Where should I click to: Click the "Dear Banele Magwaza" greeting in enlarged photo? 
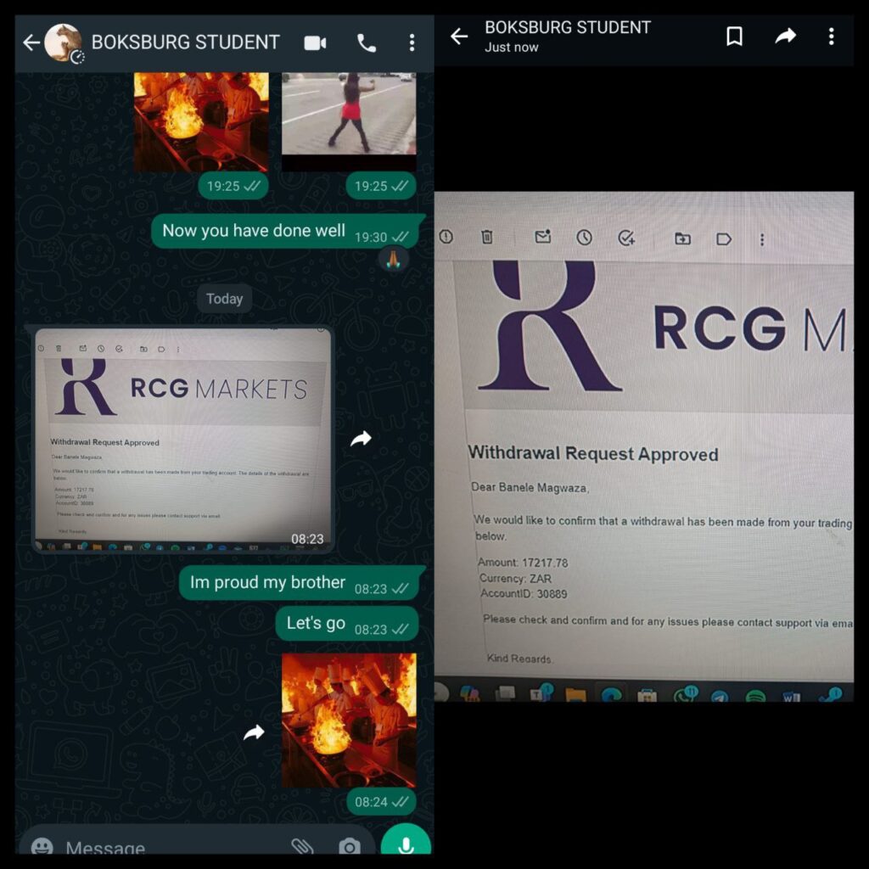click(x=530, y=488)
